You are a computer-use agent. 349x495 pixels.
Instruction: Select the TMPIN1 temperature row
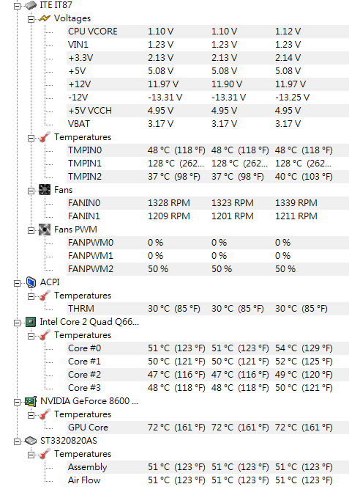click(208, 164)
